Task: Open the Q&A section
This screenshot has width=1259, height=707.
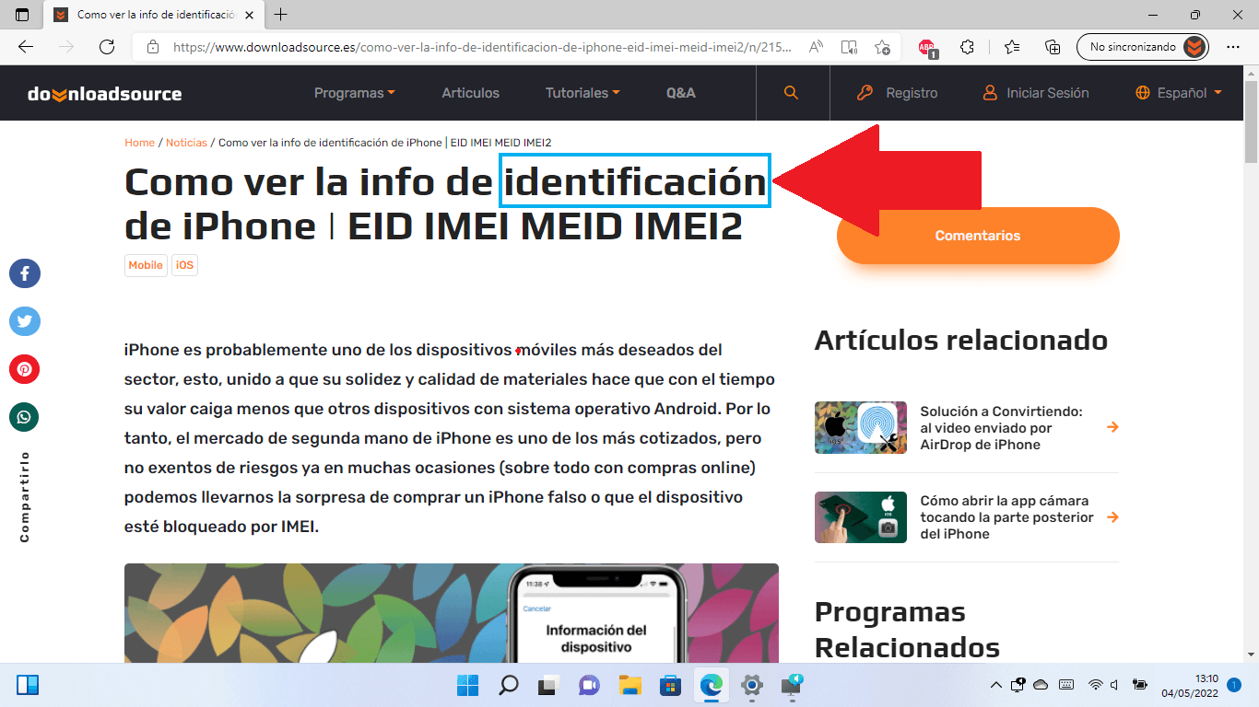Action: pos(681,93)
